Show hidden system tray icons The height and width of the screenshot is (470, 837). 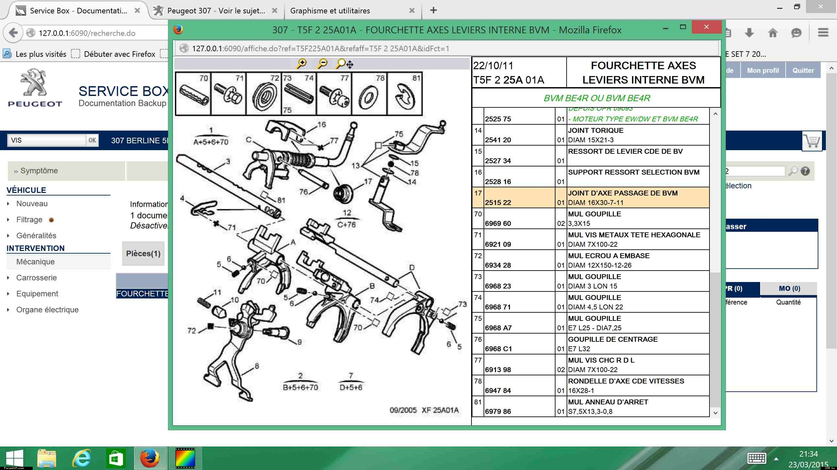776,459
